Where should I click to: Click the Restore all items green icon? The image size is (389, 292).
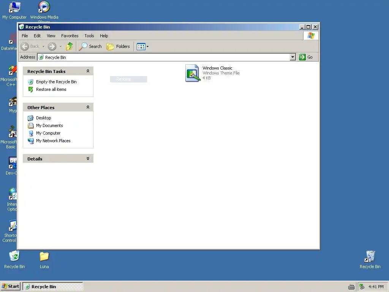[x=30, y=89]
